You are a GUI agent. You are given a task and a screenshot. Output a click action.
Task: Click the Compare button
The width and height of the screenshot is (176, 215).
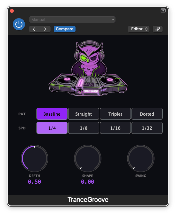(x=65, y=29)
